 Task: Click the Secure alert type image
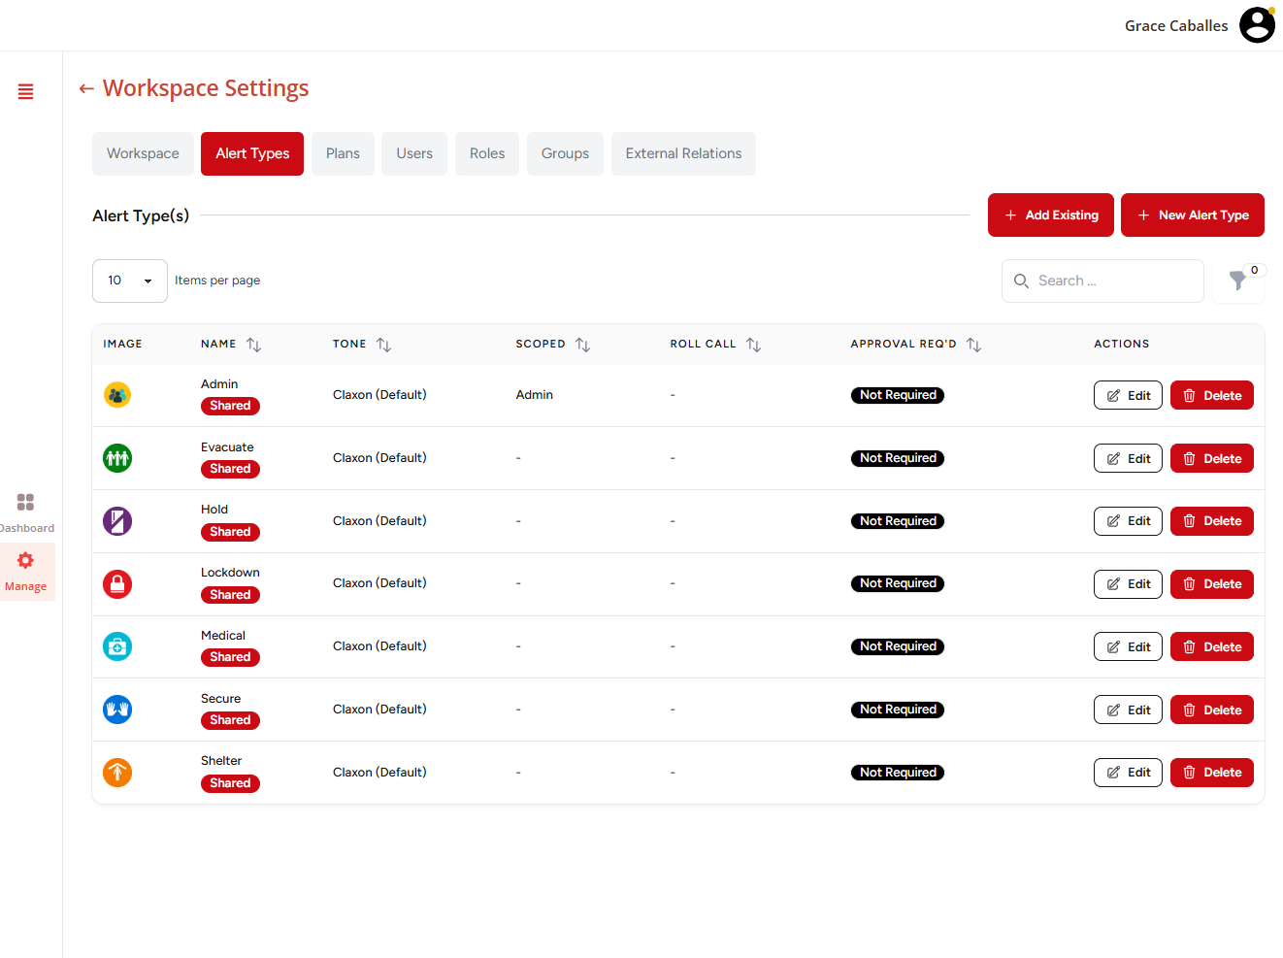pyautogui.click(x=117, y=710)
